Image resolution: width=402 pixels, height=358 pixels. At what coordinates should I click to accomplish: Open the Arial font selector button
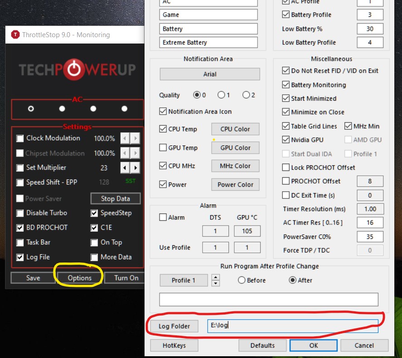pyautogui.click(x=210, y=74)
